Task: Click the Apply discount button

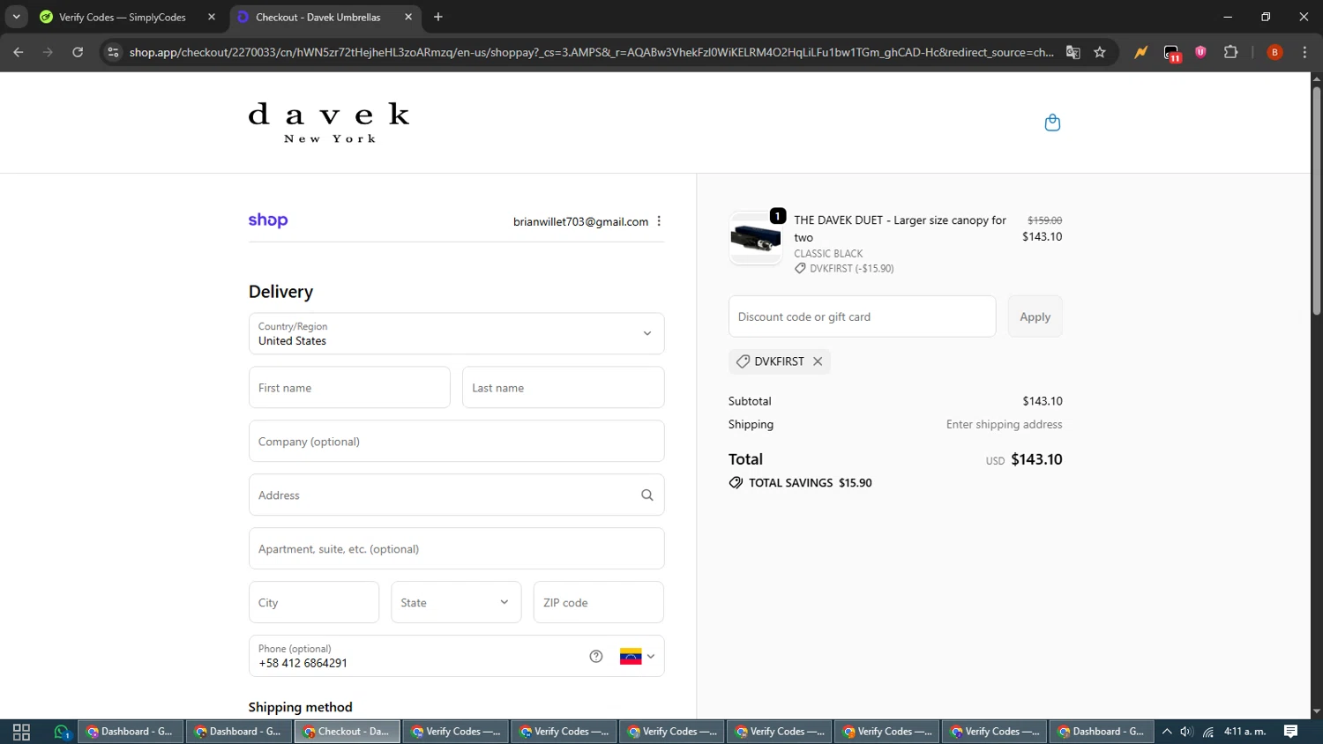Action: tap(1035, 316)
